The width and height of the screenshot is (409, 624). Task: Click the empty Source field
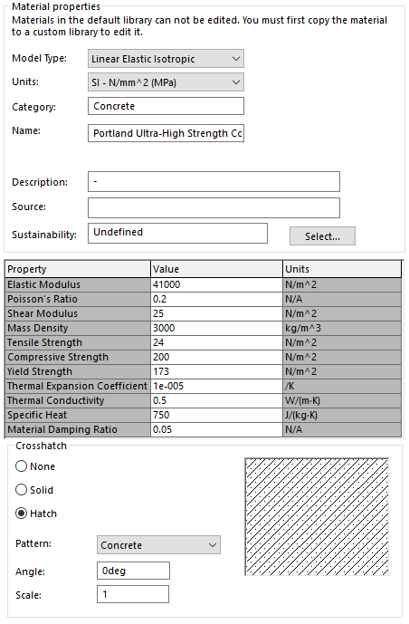coord(214,207)
